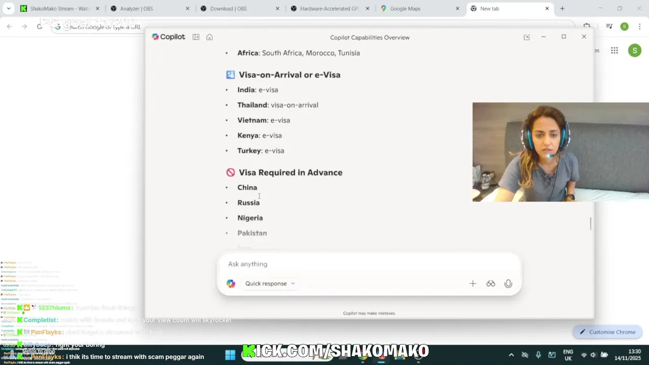Screen dimensions: 649x365
Task: Select the India e-visa list item
Action: (x=258, y=90)
